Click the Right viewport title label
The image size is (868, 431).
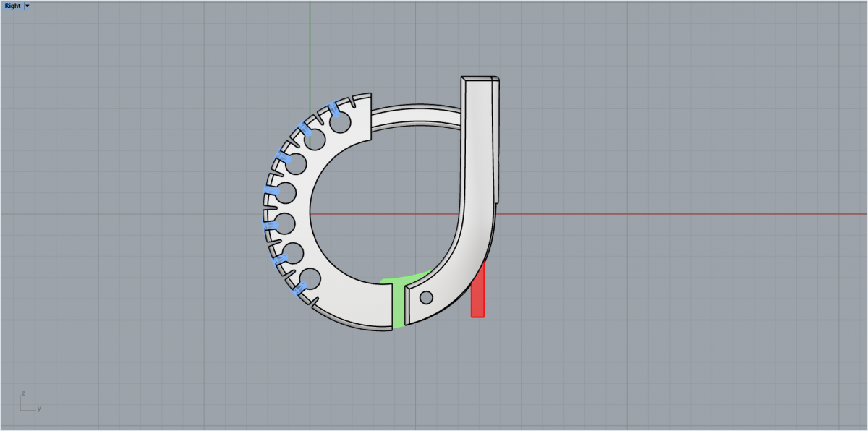pos(12,6)
